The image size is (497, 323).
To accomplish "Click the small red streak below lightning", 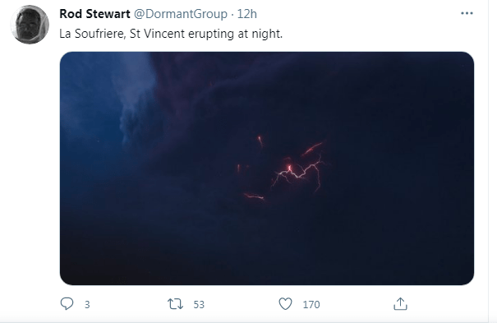I will (x=254, y=196).
